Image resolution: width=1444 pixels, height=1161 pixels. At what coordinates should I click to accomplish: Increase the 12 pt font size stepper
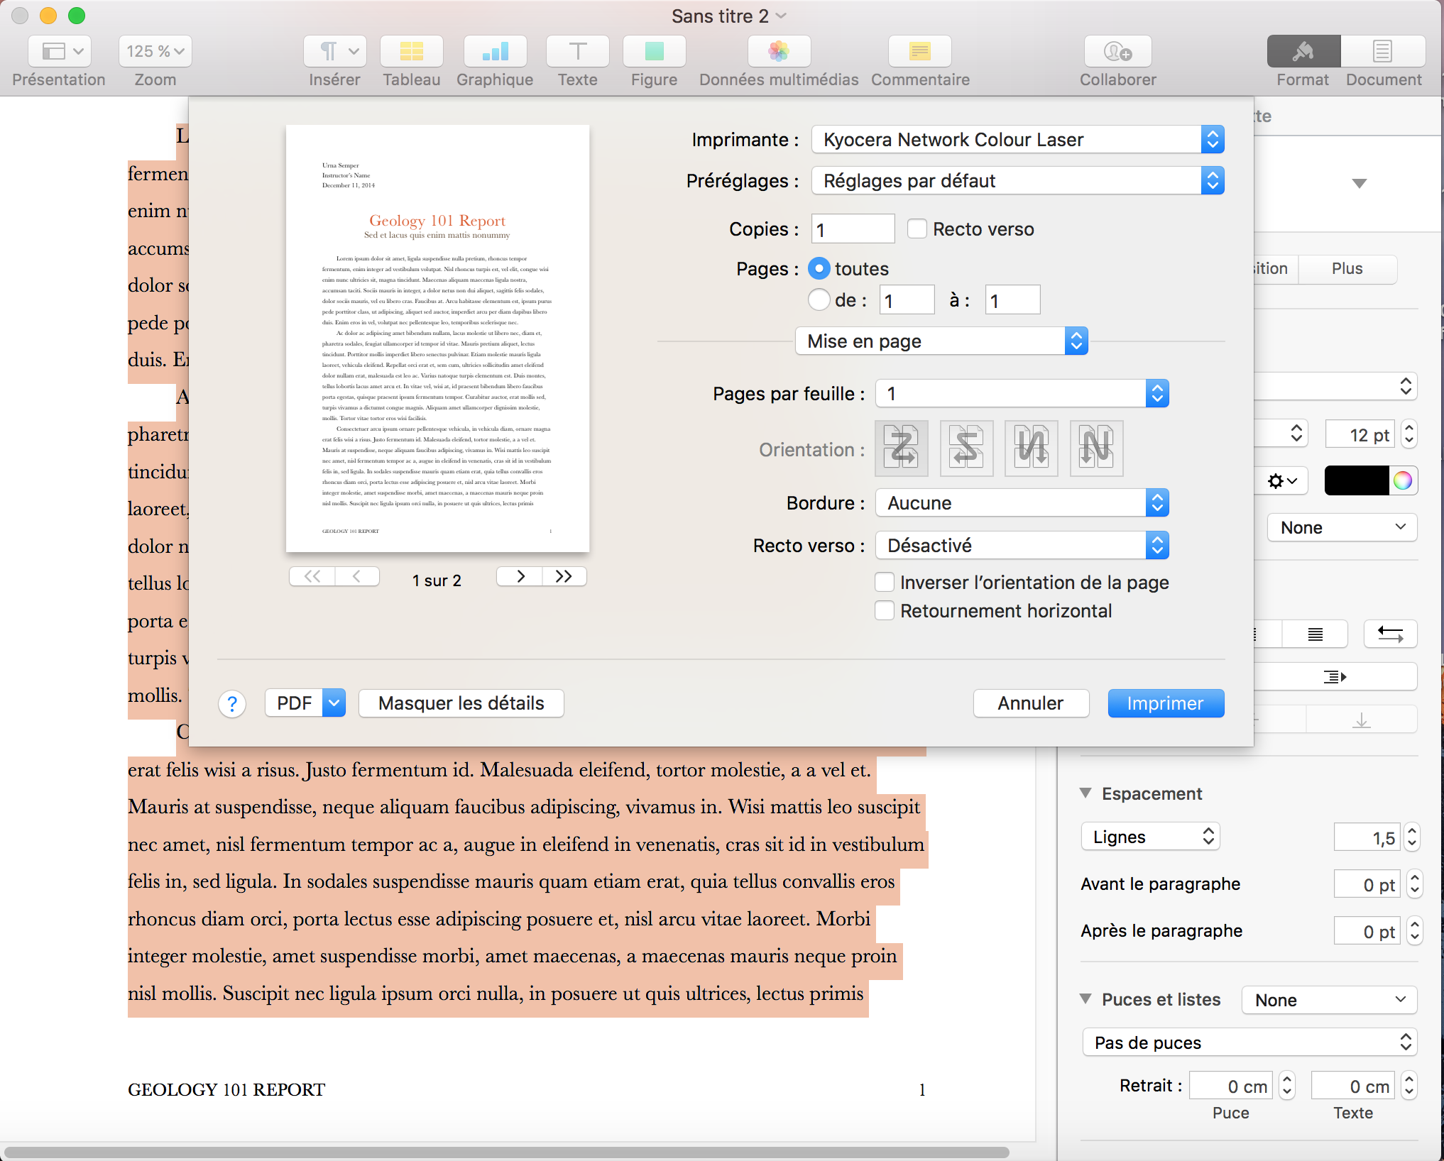pyautogui.click(x=1410, y=427)
